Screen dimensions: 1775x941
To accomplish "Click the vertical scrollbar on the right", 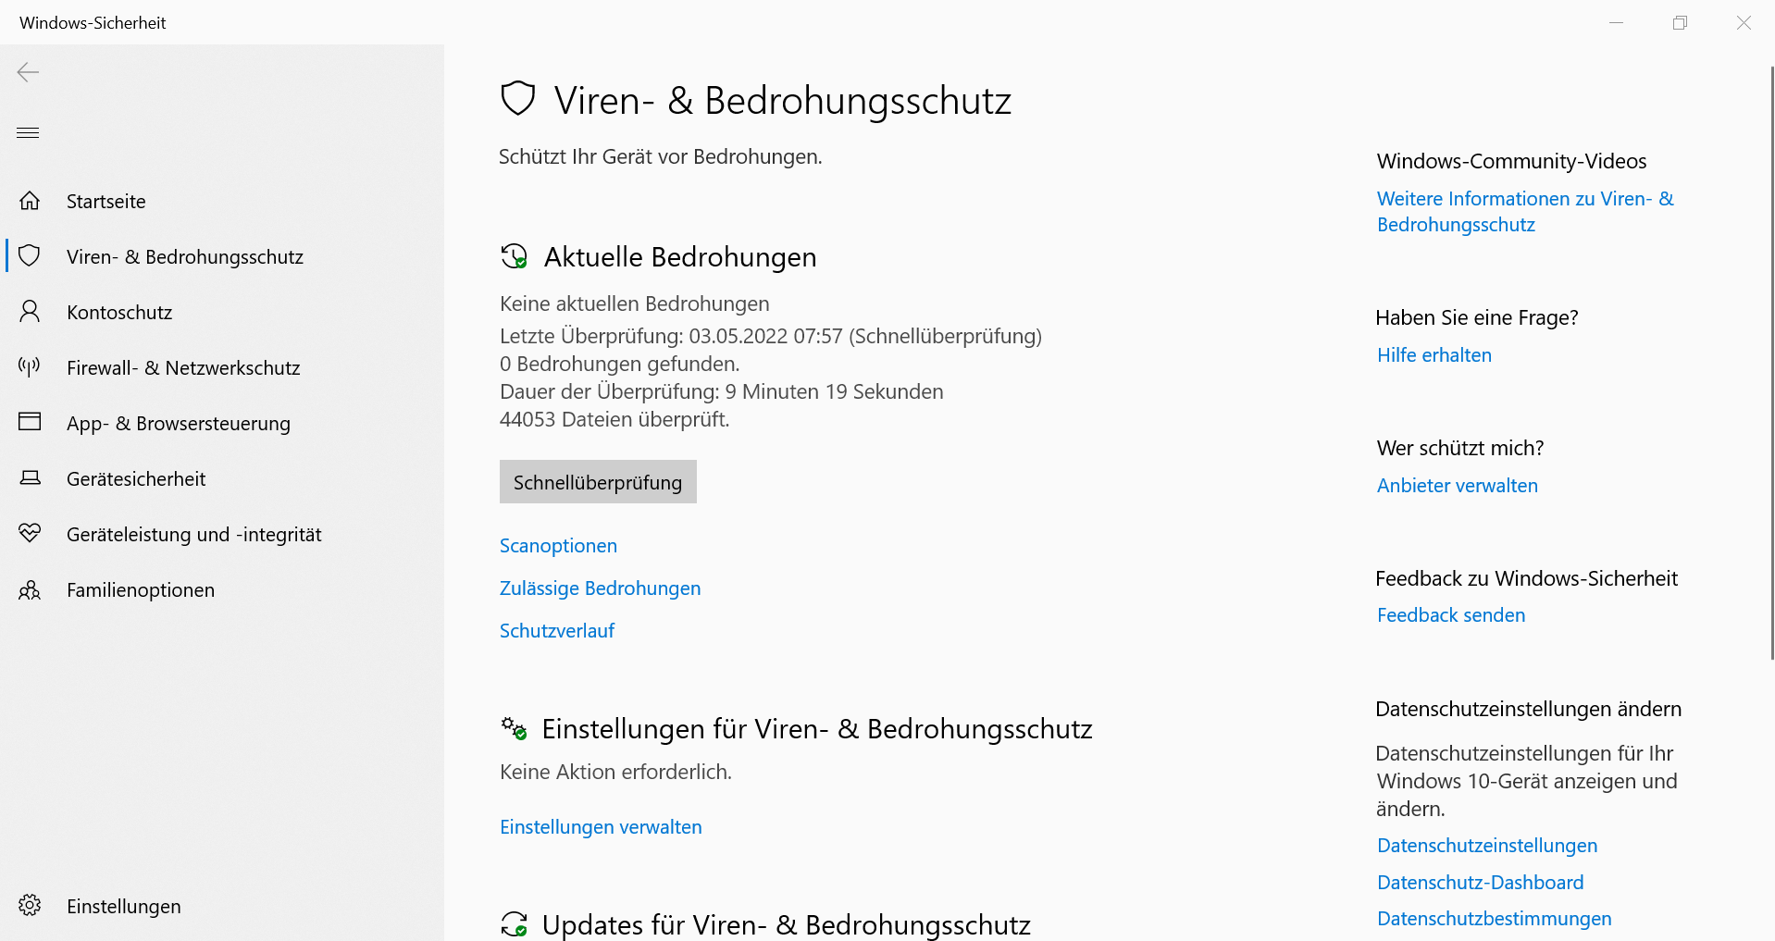I will 1771,361.
